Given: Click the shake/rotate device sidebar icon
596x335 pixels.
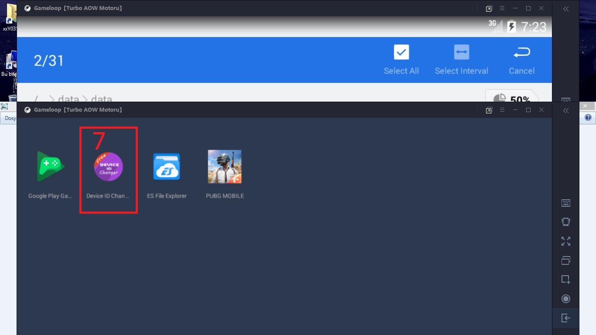Looking at the screenshot, I should (x=566, y=222).
